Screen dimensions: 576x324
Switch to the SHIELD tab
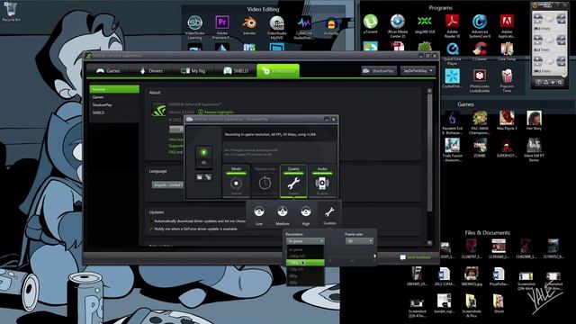coord(236,70)
